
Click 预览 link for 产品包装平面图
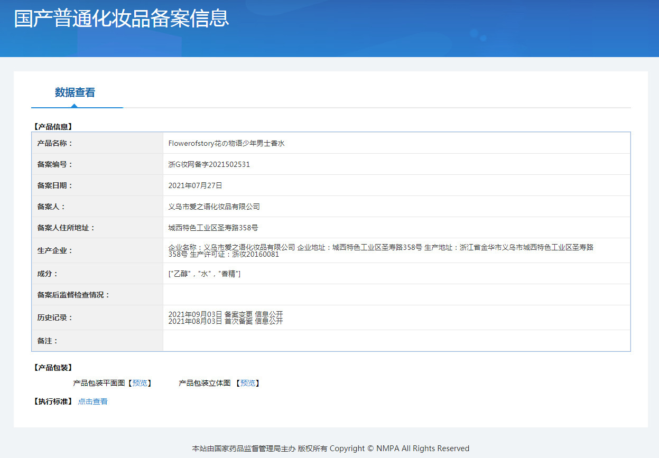point(140,383)
